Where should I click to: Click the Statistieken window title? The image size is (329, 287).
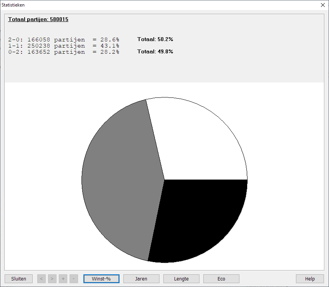coord(13,5)
